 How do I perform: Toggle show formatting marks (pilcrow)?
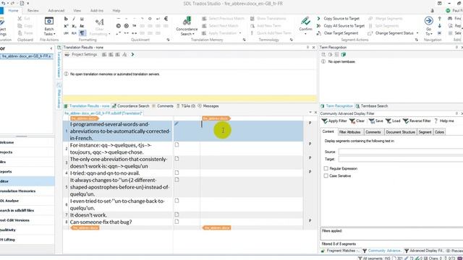pyautogui.click(x=82, y=33)
